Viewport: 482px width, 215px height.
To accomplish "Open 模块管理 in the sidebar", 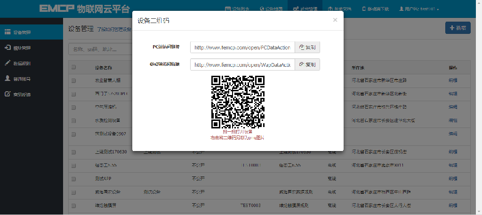I will (32, 48).
